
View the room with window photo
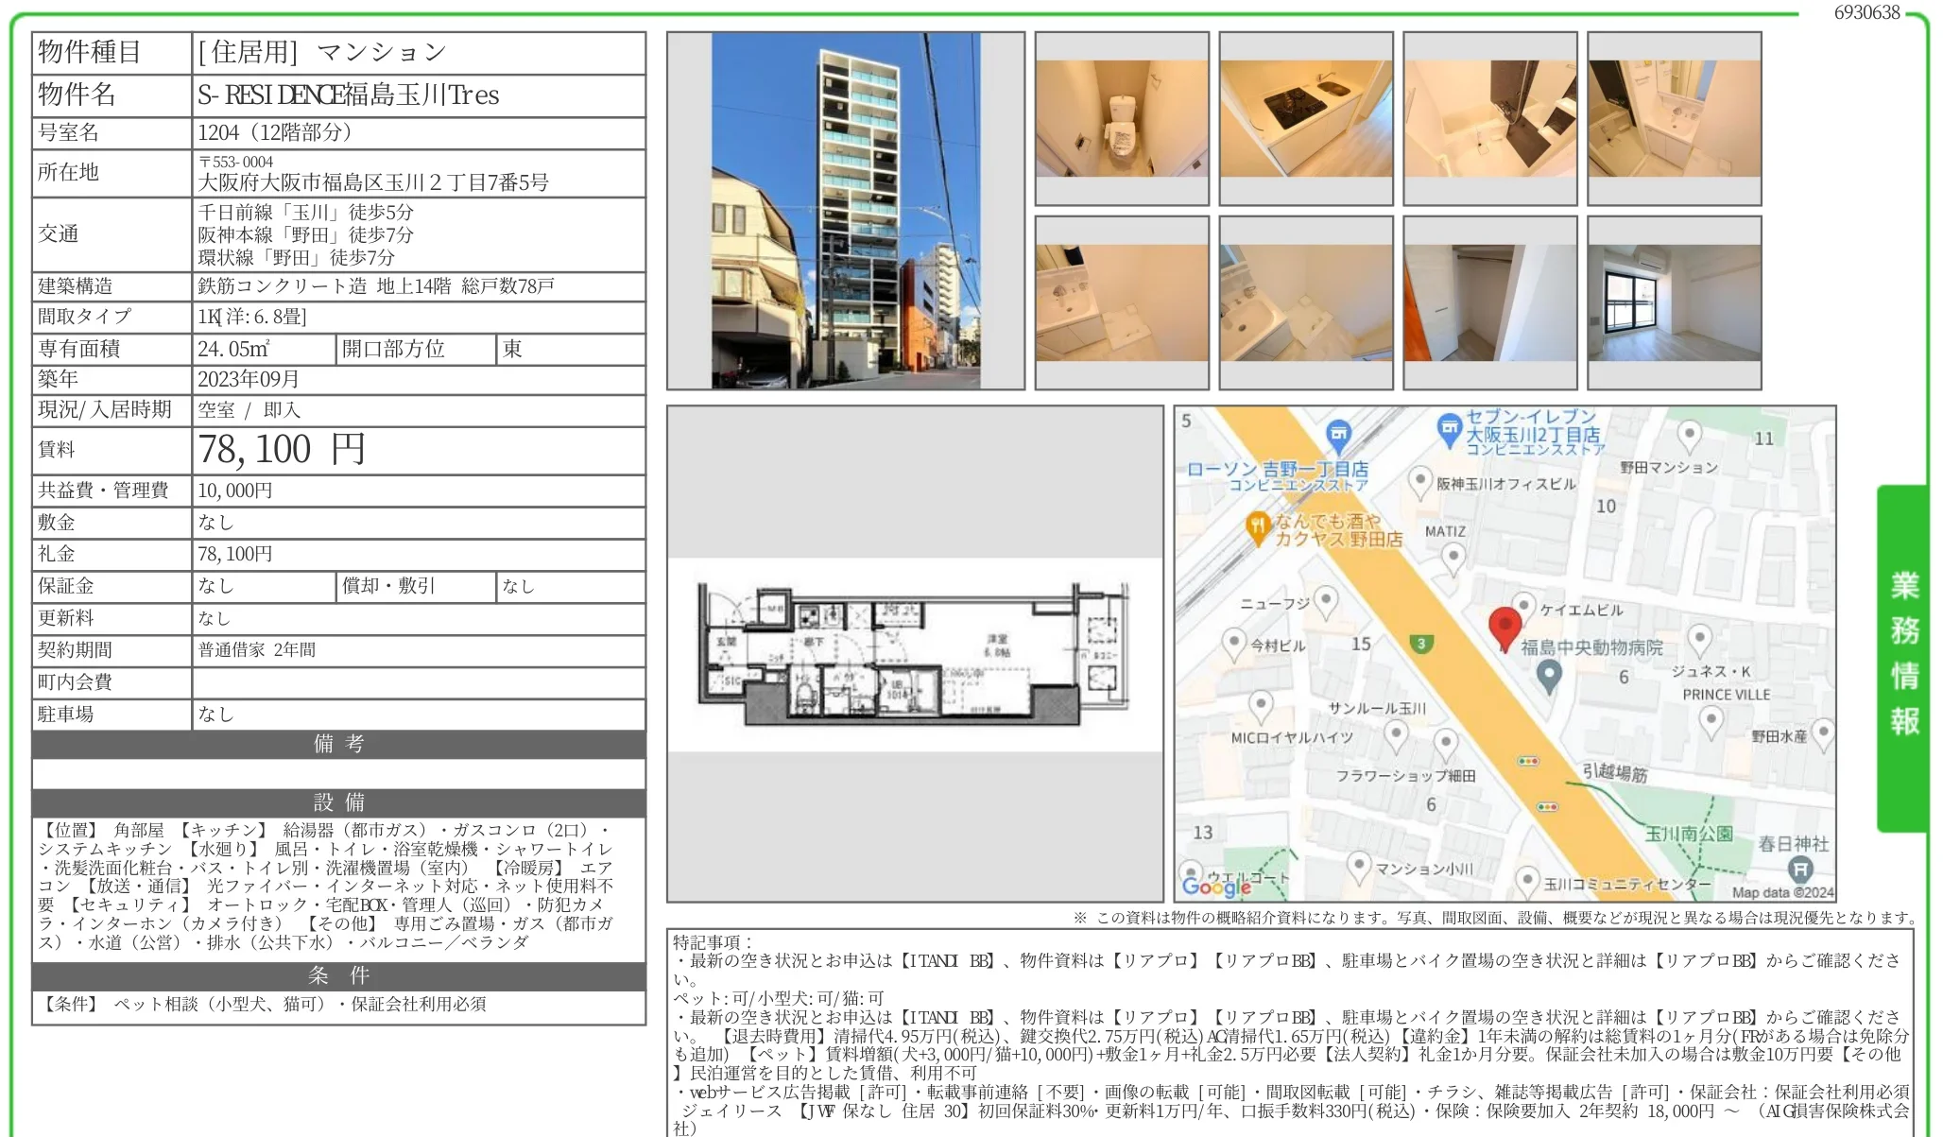pos(1675,303)
